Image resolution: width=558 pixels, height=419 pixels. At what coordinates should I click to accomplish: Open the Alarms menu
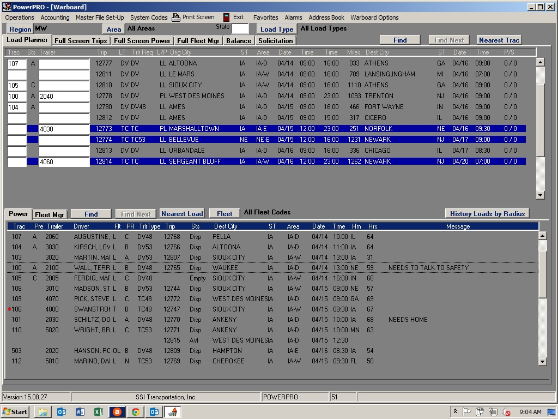pyautogui.click(x=293, y=17)
